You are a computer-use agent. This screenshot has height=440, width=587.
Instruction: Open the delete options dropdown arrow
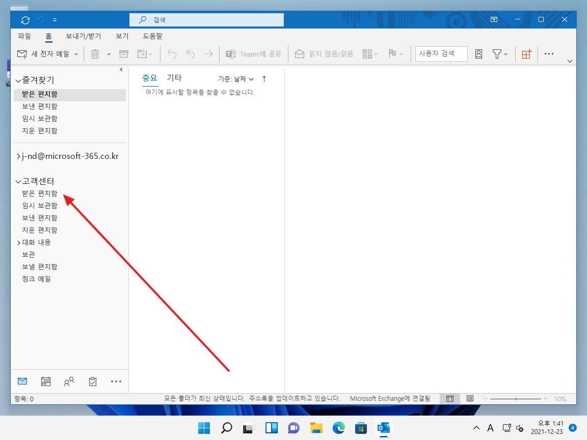pos(109,54)
